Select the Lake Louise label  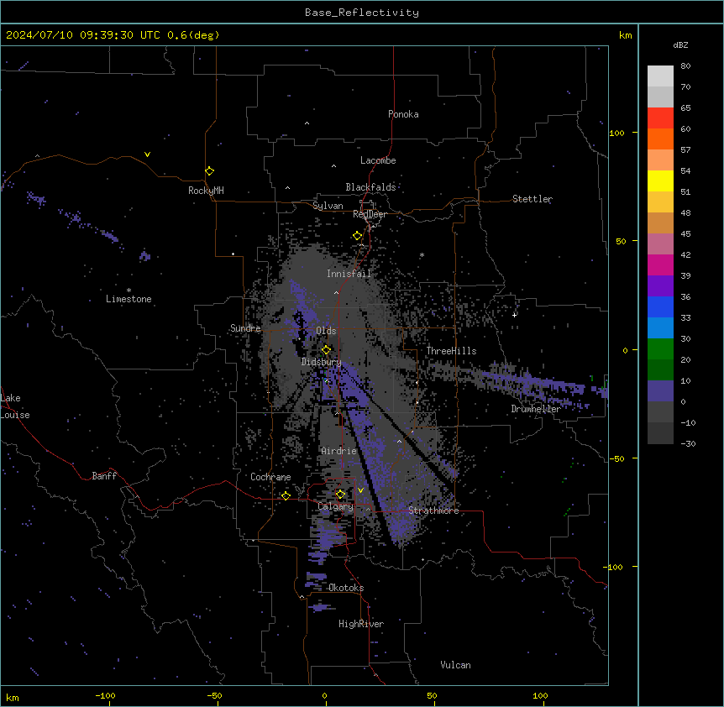click(15, 406)
